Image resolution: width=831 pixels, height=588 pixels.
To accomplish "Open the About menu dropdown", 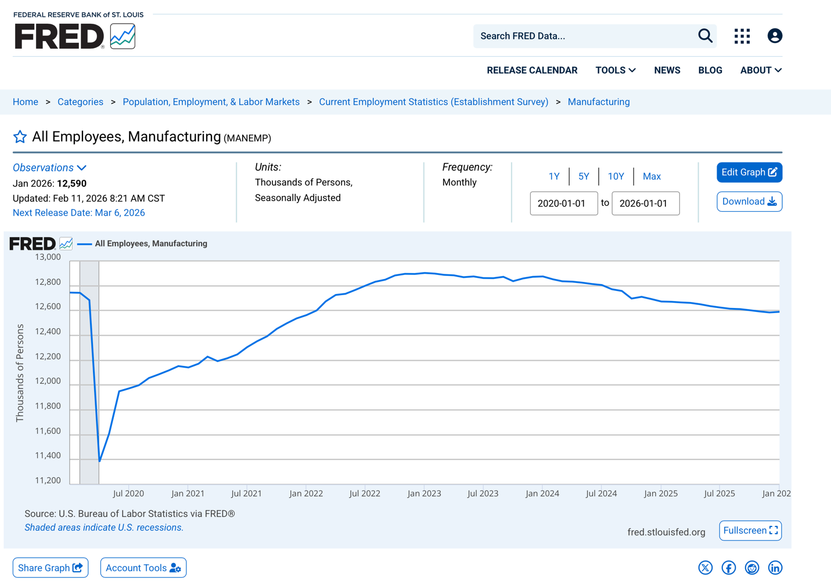I will [x=761, y=70].
